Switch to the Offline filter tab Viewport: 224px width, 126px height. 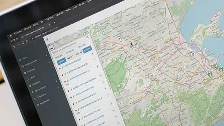coord(82,46)
